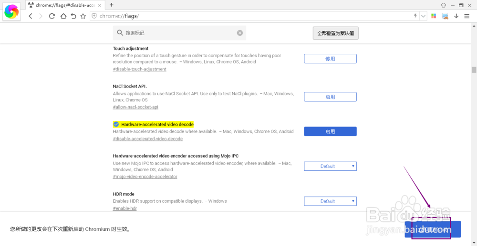Open the HDR mode Default dropdown
Viewport: 477px width, 246px height.
330,201
